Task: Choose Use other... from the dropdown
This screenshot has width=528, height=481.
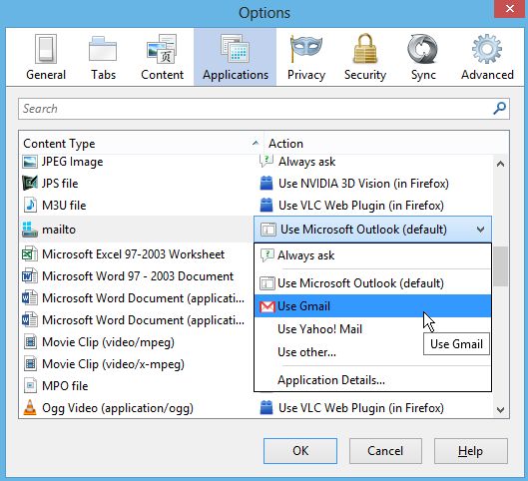Action: (372, 351)
